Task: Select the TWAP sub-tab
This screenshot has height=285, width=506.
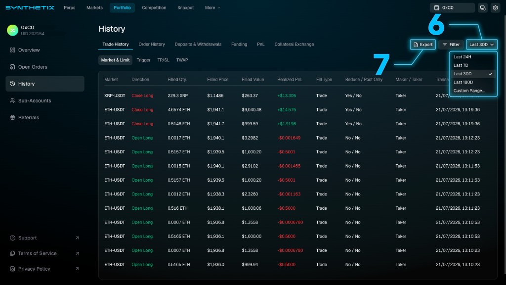Action: point(182,60)
